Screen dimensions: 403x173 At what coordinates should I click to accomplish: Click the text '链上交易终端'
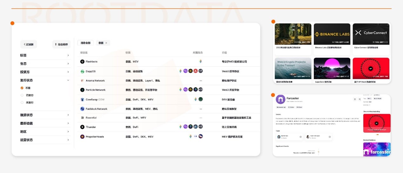(x=229, y=127)
